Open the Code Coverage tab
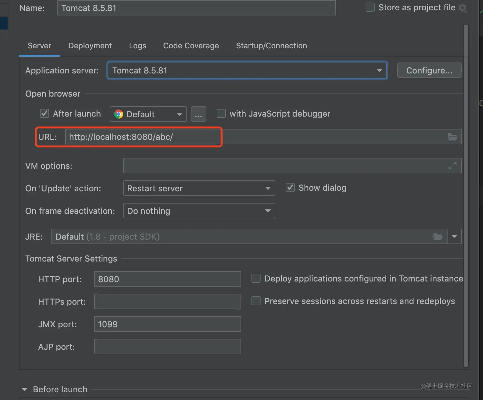The image size is (483, 400). (x=191, y=46)
